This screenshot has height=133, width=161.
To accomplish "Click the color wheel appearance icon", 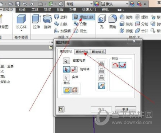I will (x=97, y=4).
